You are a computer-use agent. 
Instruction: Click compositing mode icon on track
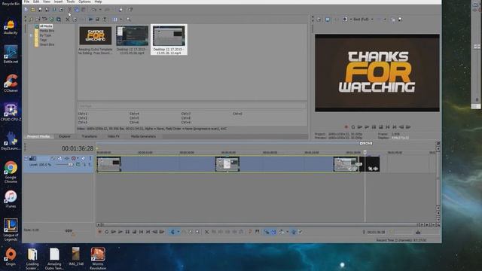(x=78, y=165)
